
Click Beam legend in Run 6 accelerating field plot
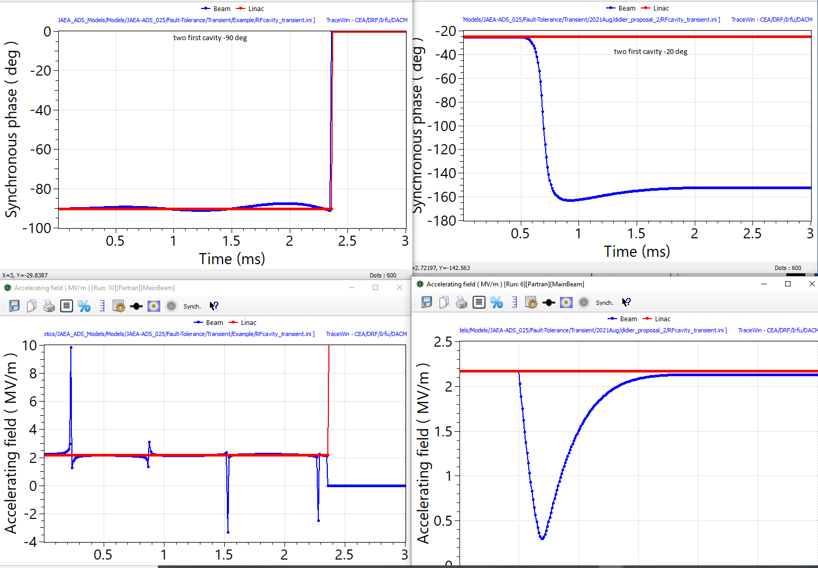click(622, 319)
